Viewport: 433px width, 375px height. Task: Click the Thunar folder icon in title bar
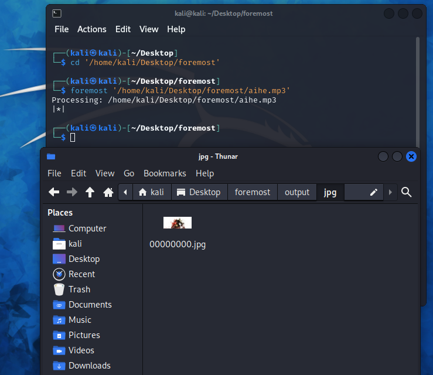coord(51,156)
